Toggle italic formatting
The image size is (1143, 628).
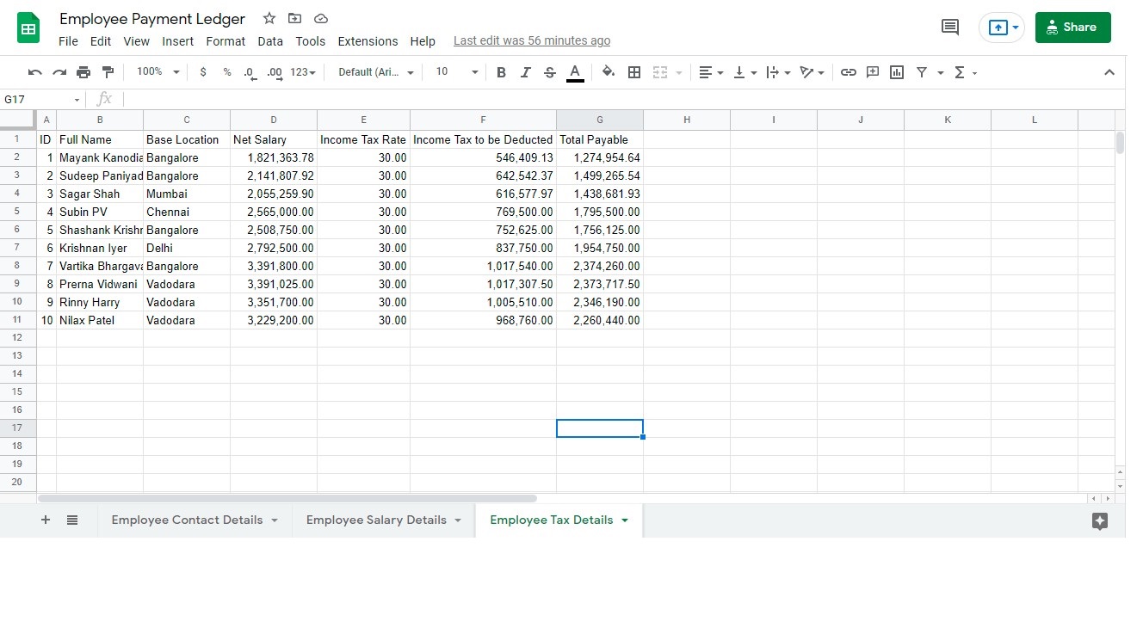[x=525, y=72]
